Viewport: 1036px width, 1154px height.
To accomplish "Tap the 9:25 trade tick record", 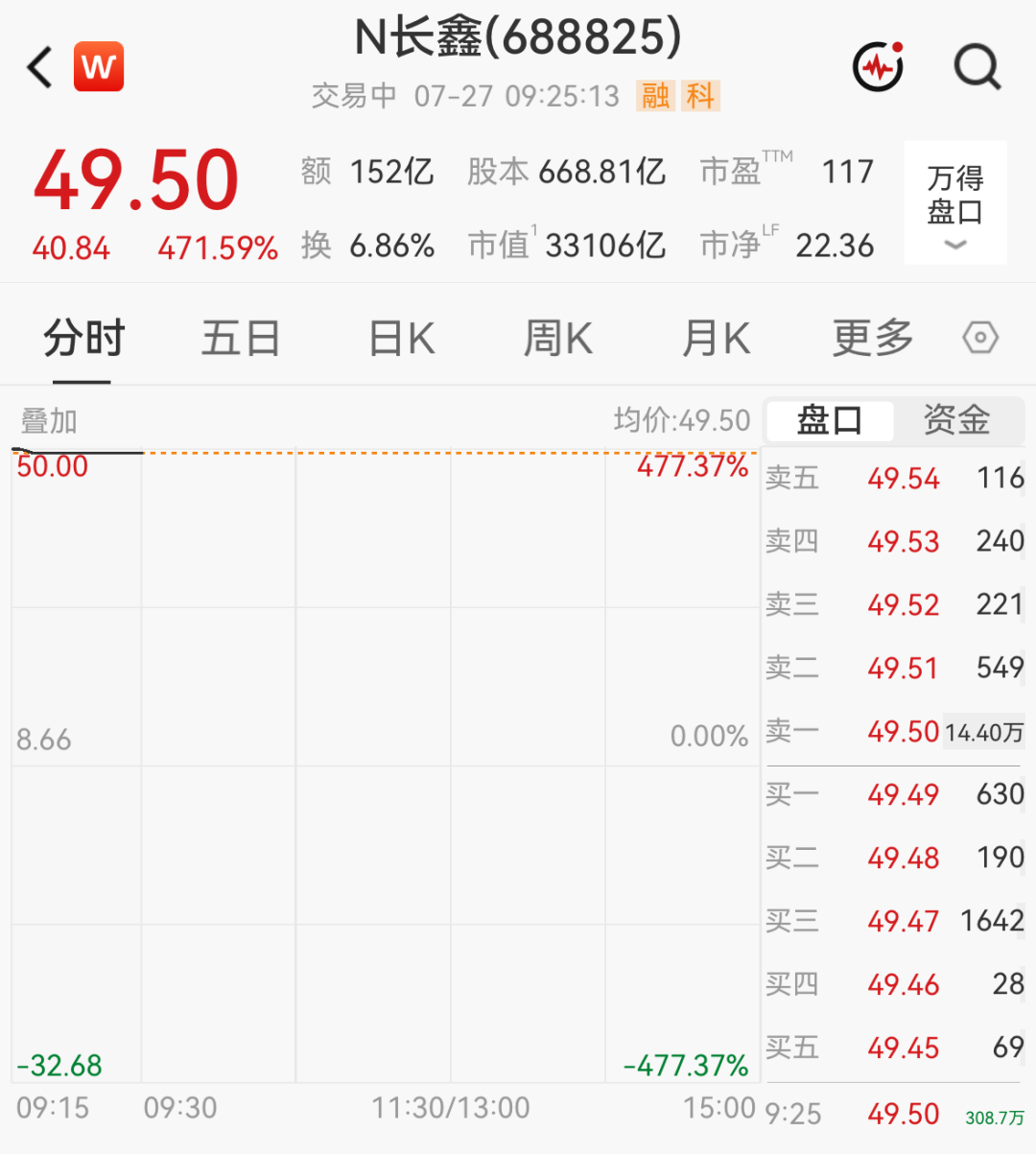I will coord(894,1115).
